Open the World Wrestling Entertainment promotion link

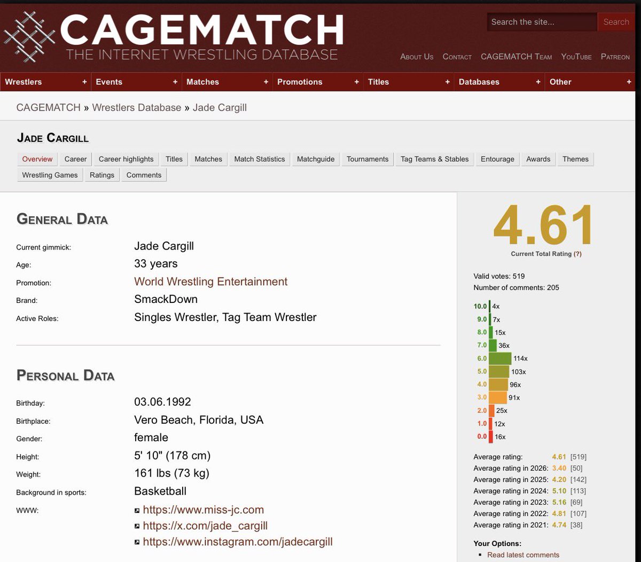pyautogui.click(x=210, y=282)
